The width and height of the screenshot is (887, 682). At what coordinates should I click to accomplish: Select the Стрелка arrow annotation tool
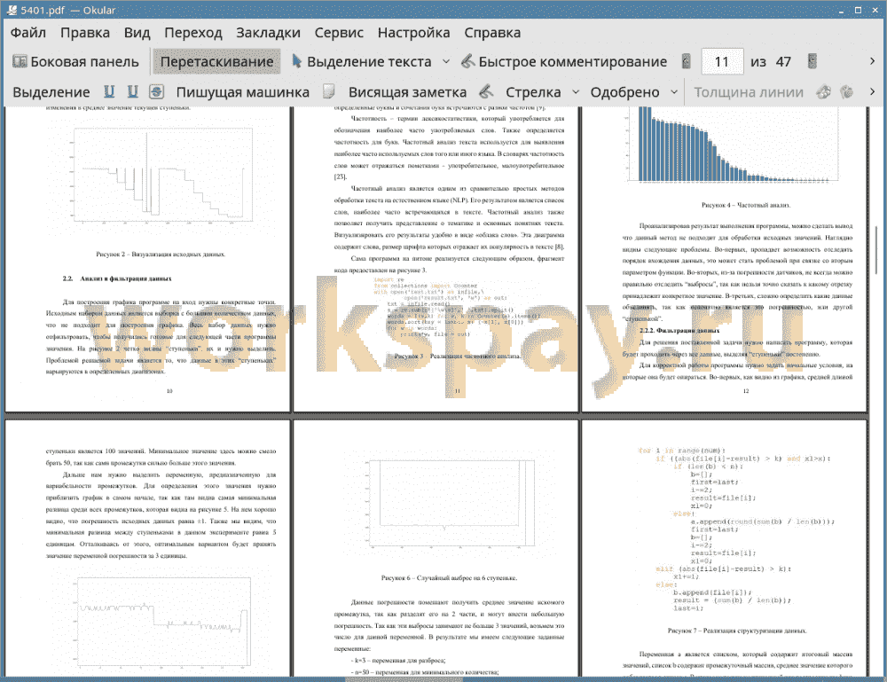tap(533, 92)
